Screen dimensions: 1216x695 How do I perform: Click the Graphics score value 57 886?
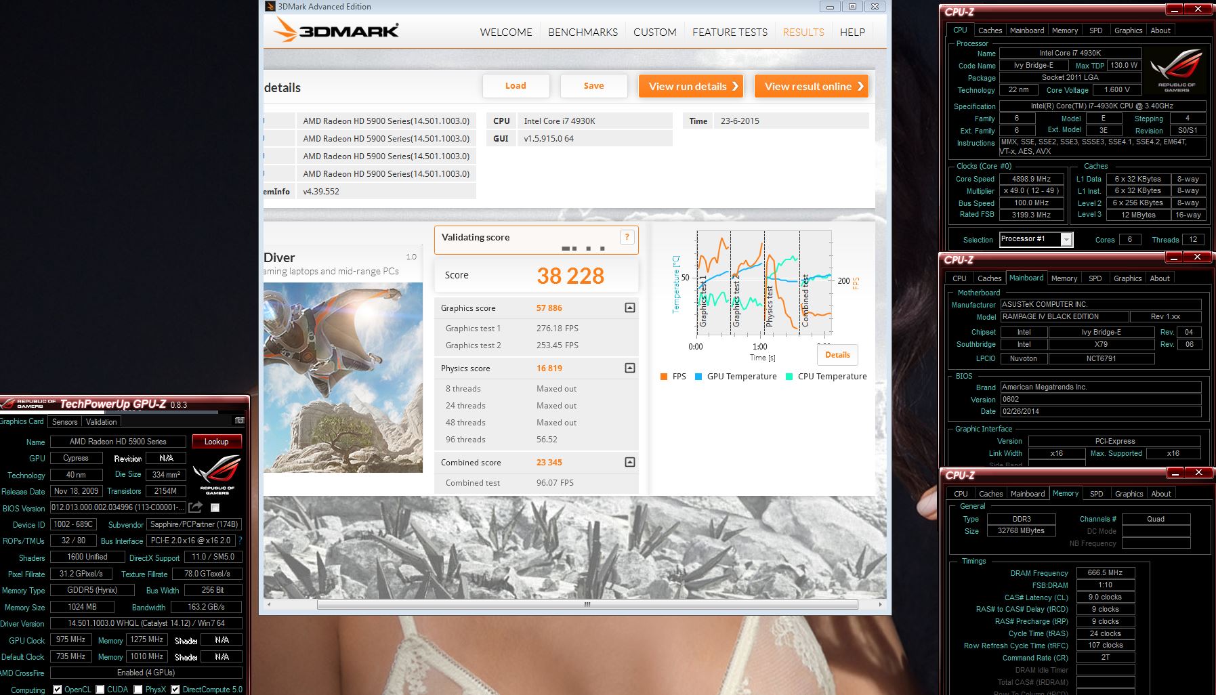549,308
